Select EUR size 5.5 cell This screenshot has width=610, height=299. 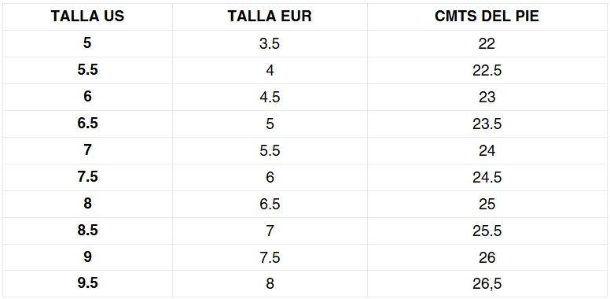click(270, 150)
